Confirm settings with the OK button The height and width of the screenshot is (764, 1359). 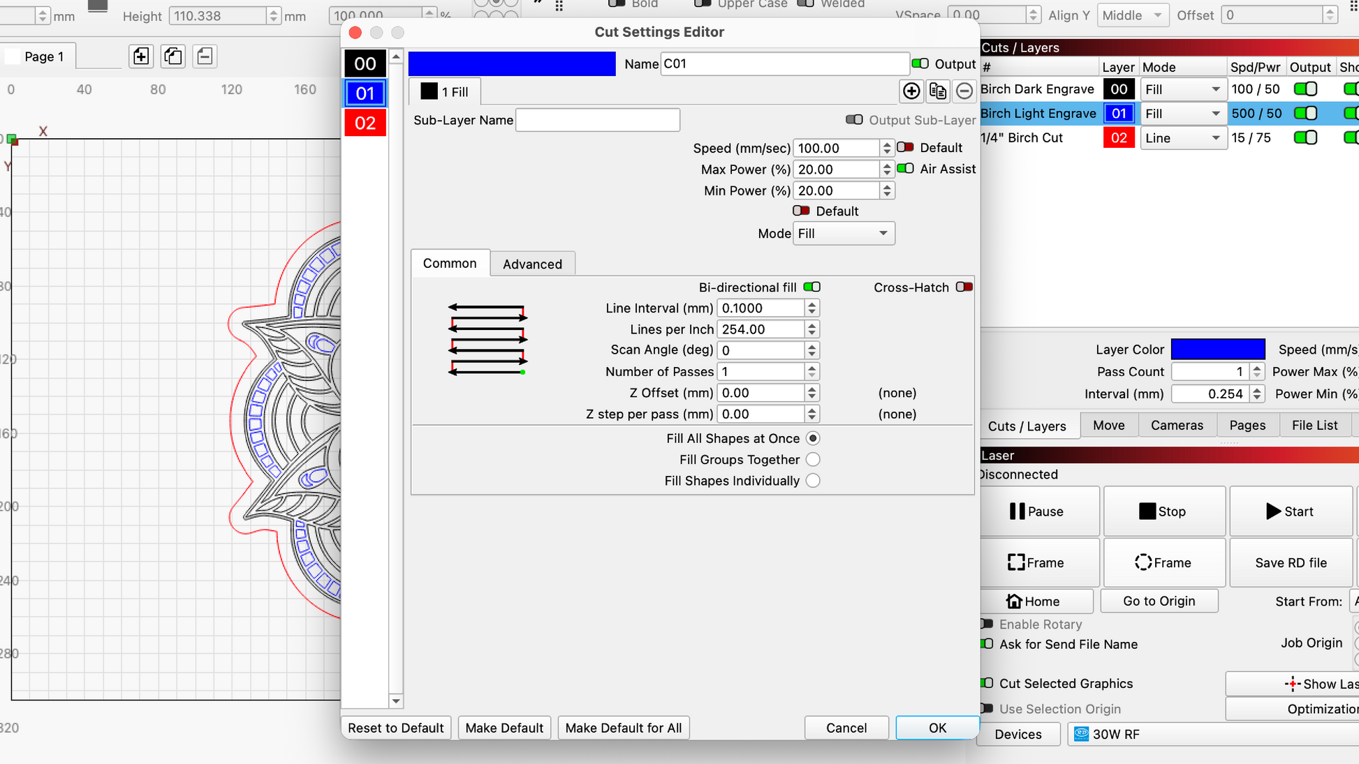pos(937,728)
